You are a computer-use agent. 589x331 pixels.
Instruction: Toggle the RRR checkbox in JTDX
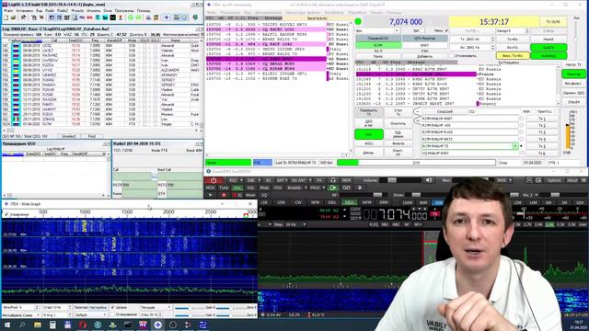coord(532,112)
